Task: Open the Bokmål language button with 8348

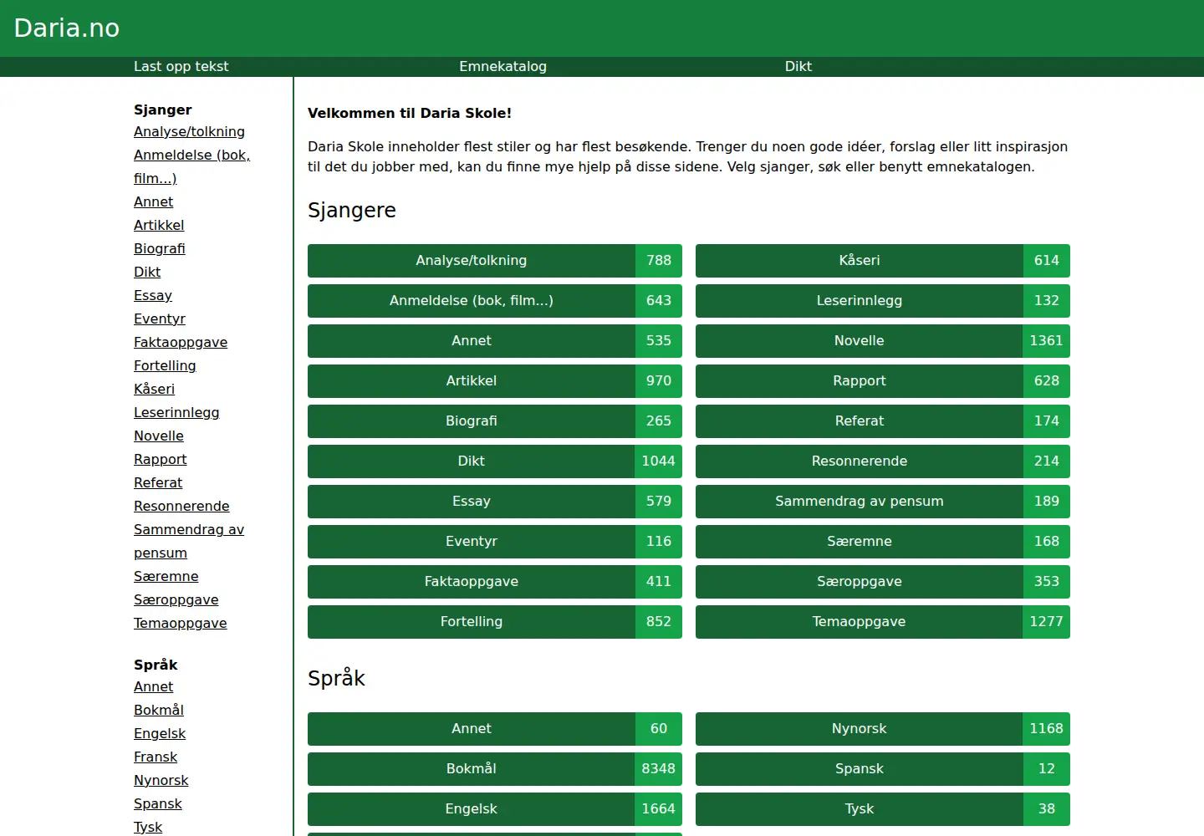Action: (x=495, y=769)
